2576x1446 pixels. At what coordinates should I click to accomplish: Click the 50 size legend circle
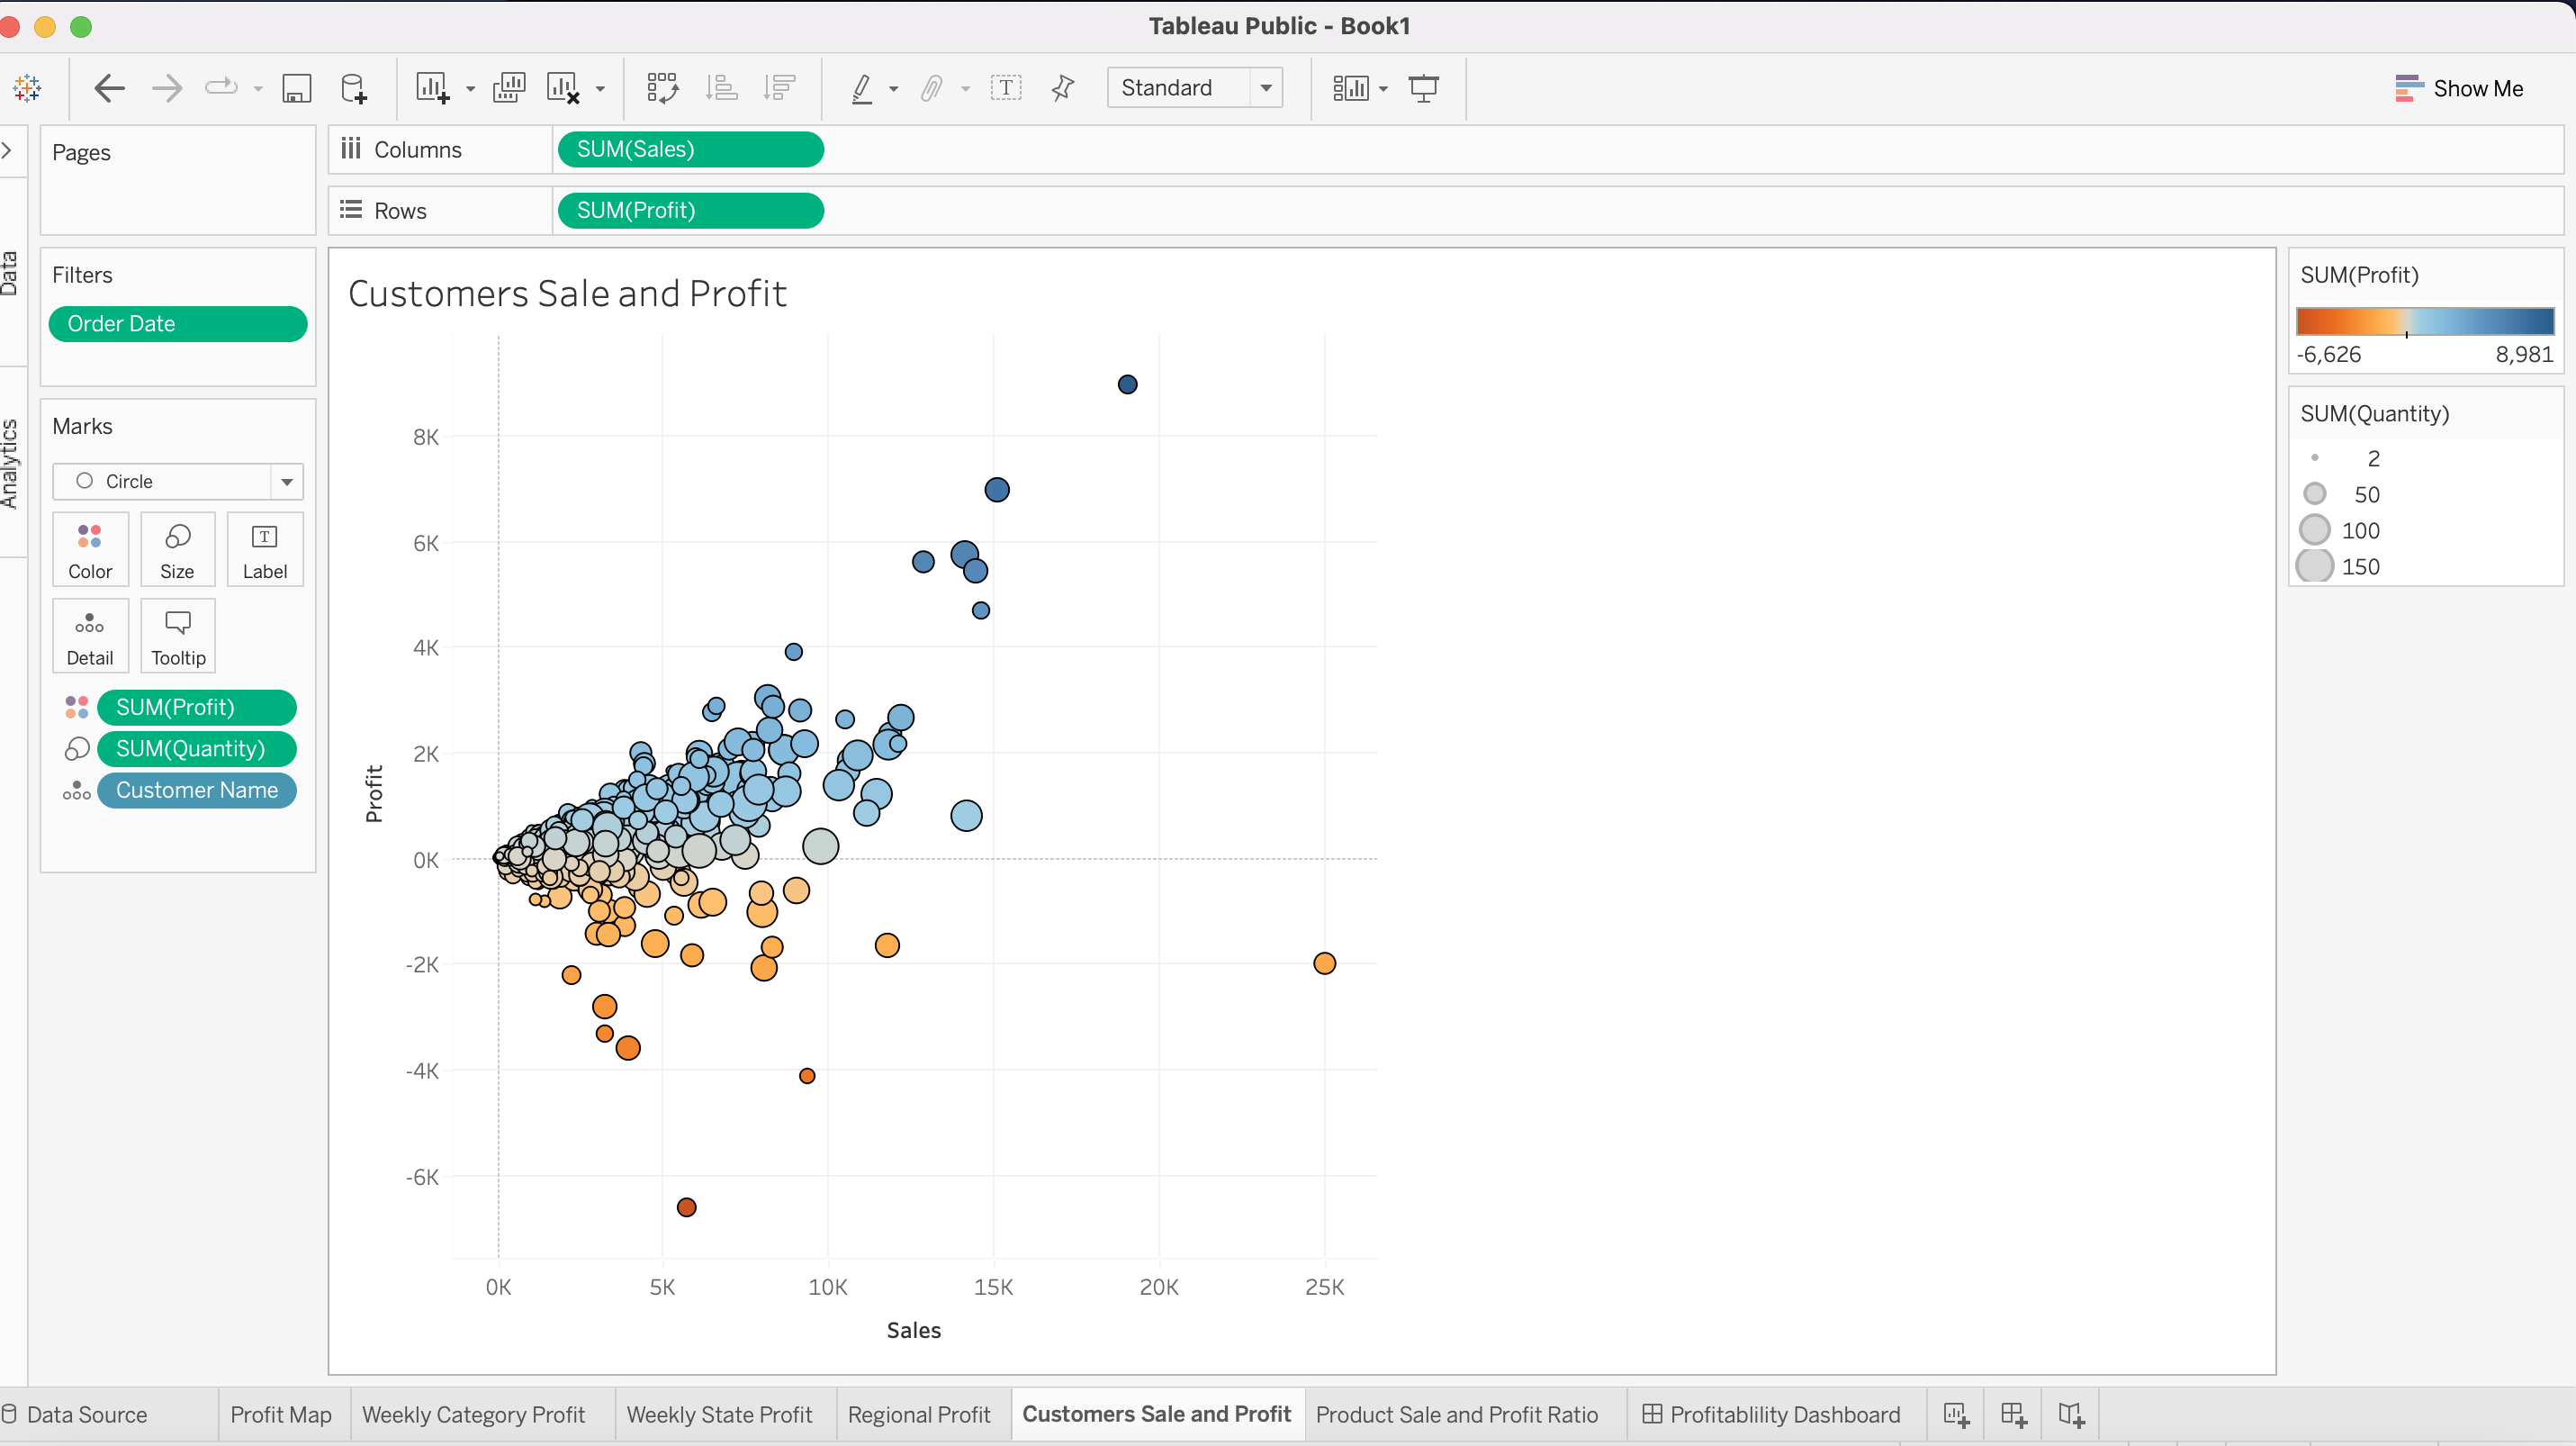pos(2314,494)
